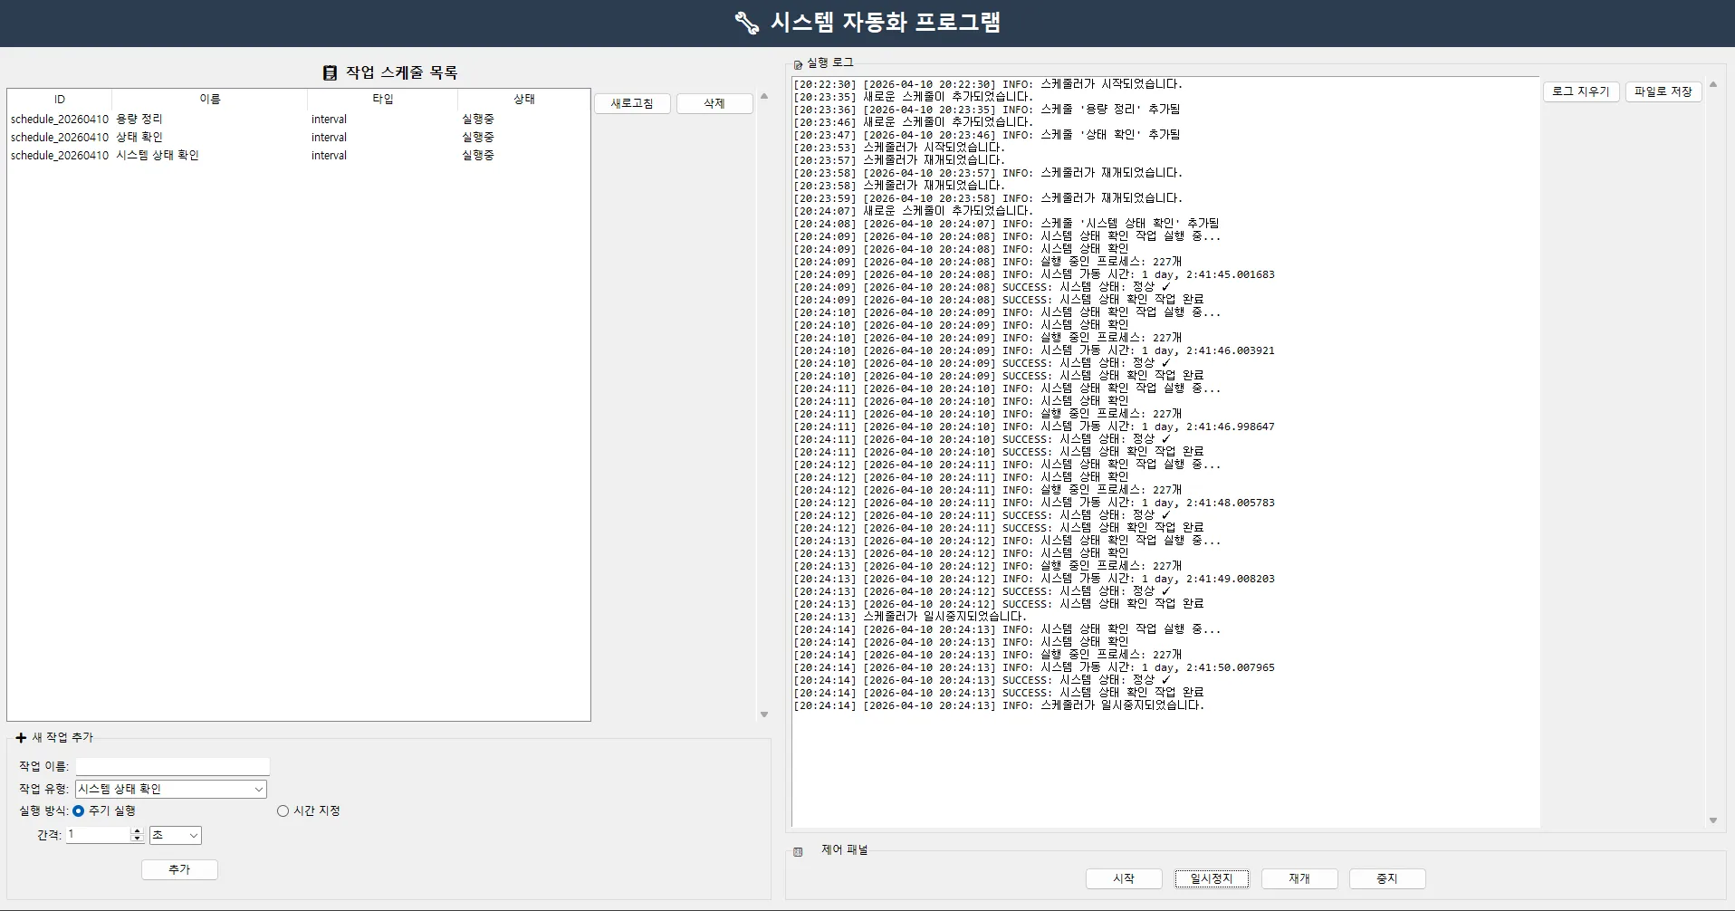
Task: Click the log line with uptime 2:41:50.007965
Action: coord(1034,667)
